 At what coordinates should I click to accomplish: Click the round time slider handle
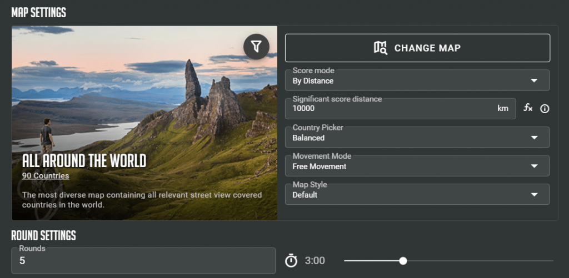[403, 261]
